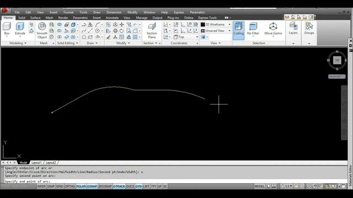This screenshot has width=353, height=198.
Task: Click the Solid Union icon
Action: point(60,24)
